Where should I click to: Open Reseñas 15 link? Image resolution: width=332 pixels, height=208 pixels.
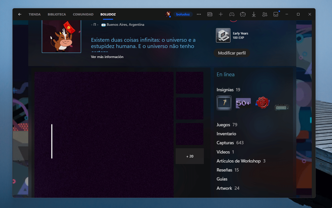click(228, 170)
